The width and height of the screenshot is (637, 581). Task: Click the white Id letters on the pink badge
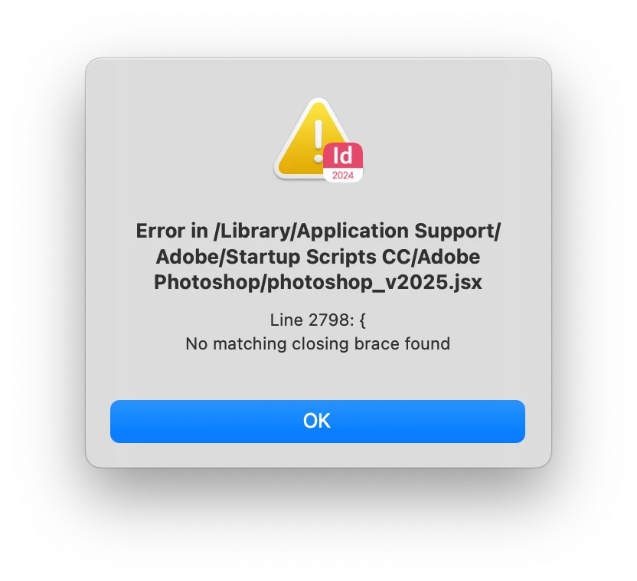pyautogui.click(x=342, y=156)
